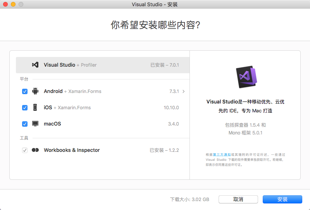The image size is (310, 210).
Task: Click the heading 你希望安装哪些内容?
Action: 155,25
